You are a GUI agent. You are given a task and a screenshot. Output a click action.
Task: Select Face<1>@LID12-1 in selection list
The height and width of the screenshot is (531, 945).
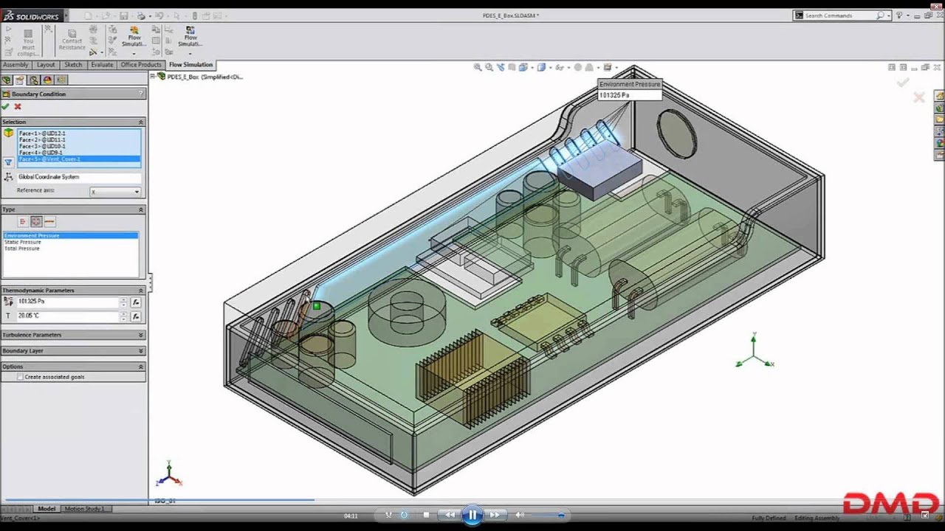coord(79,133)
